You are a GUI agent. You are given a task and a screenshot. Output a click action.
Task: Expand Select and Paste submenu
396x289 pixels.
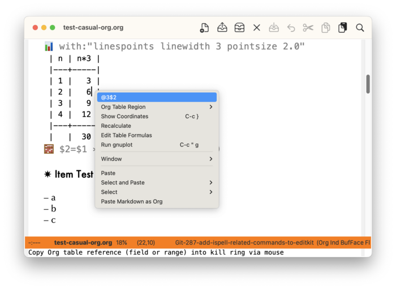pos(157,183)
